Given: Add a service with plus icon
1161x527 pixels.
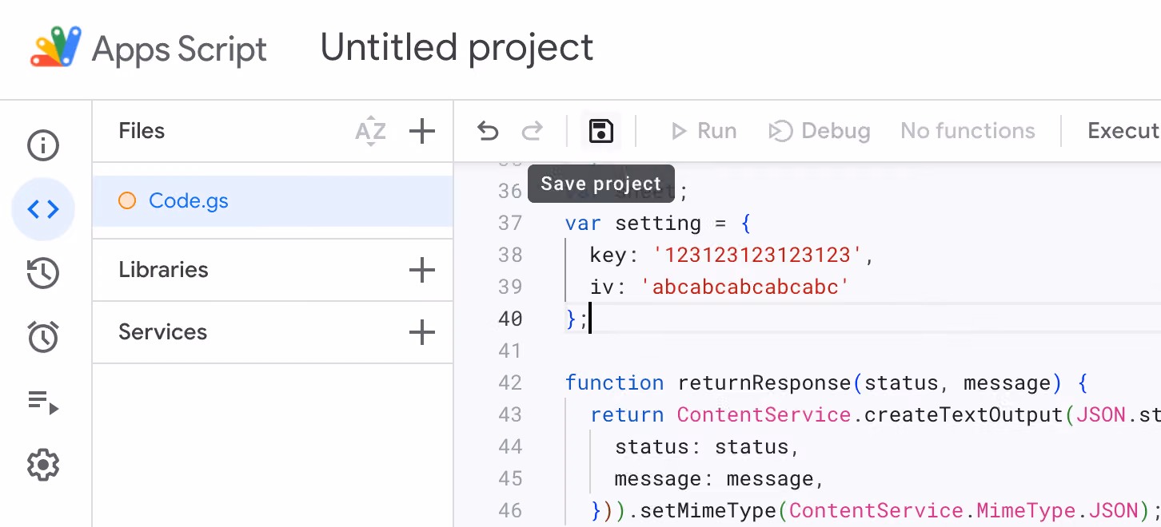Looking at the screenshot, I should pos(421,332).
